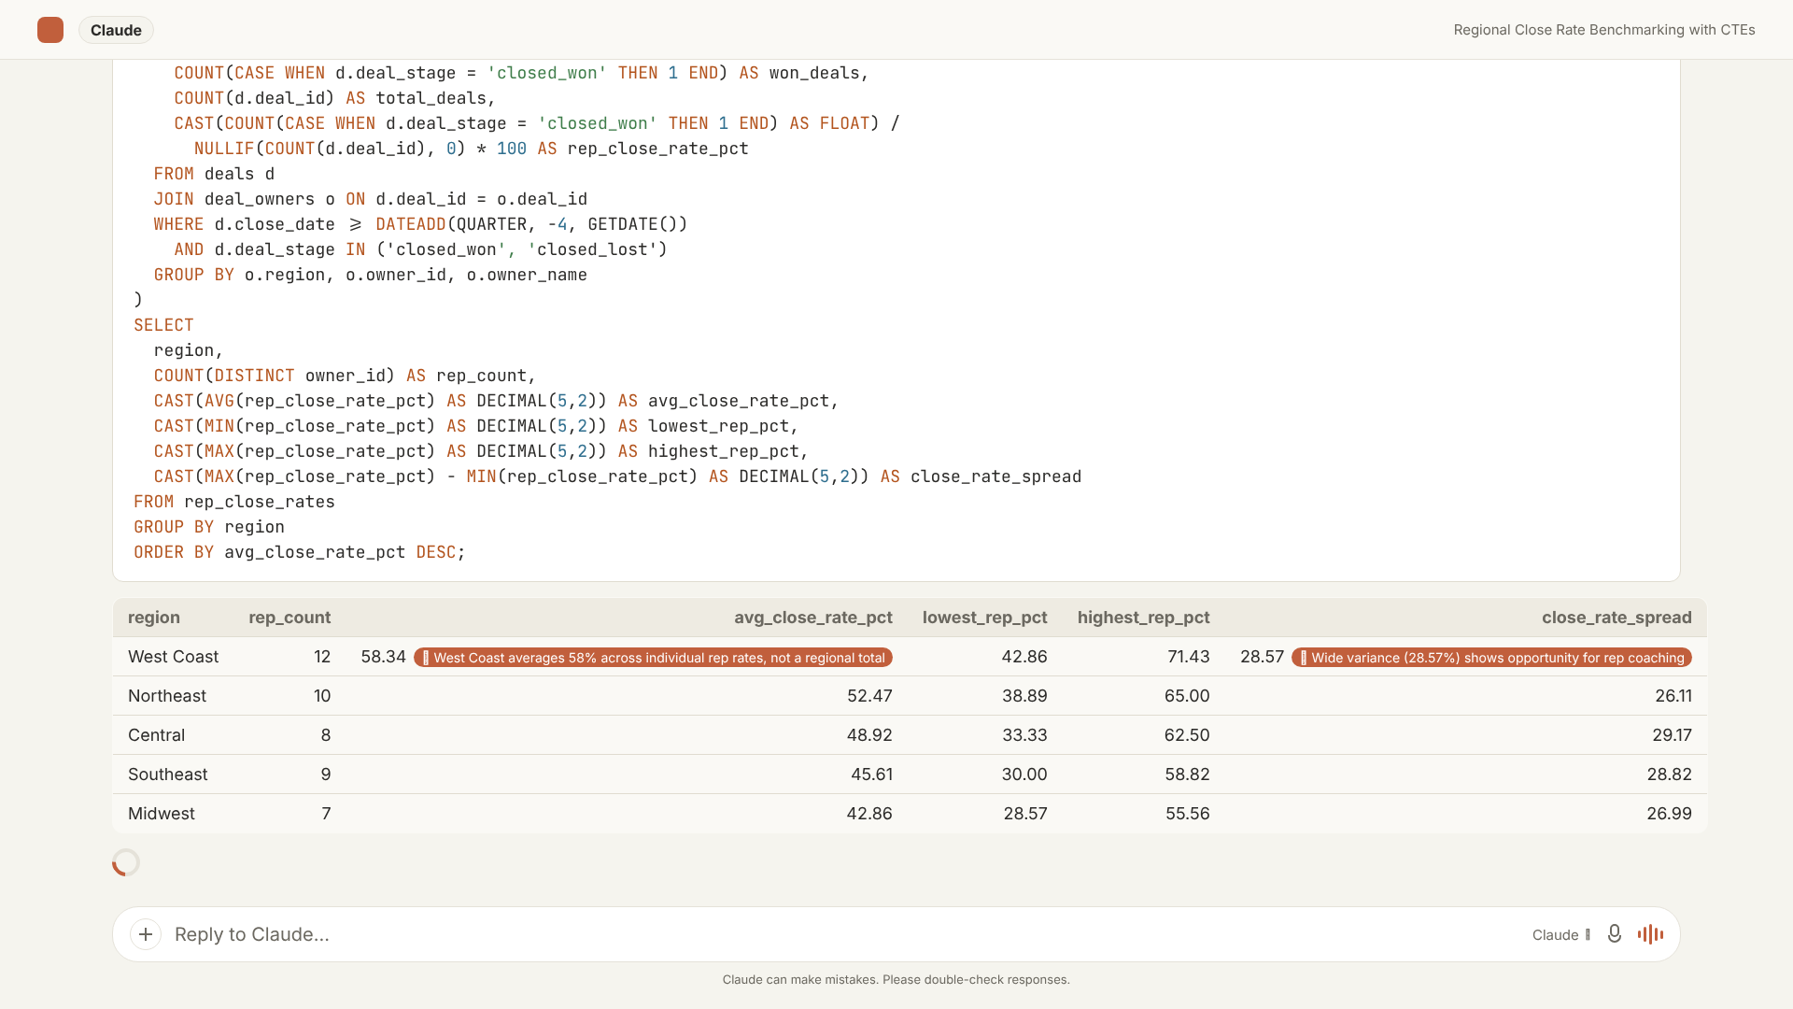Click the 33.33 lowest rep value

(1024, 735)
